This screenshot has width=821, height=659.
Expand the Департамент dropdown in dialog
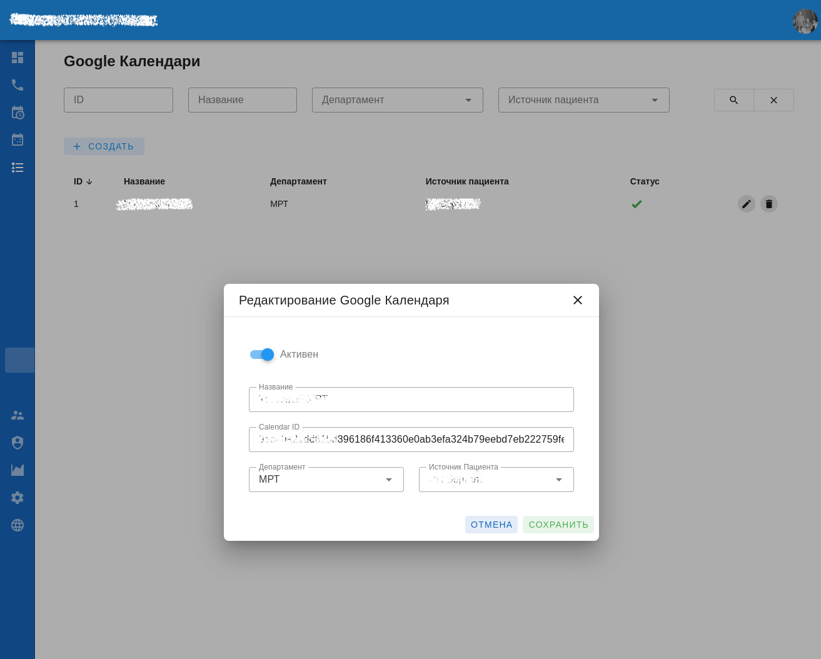pos(326,480)
